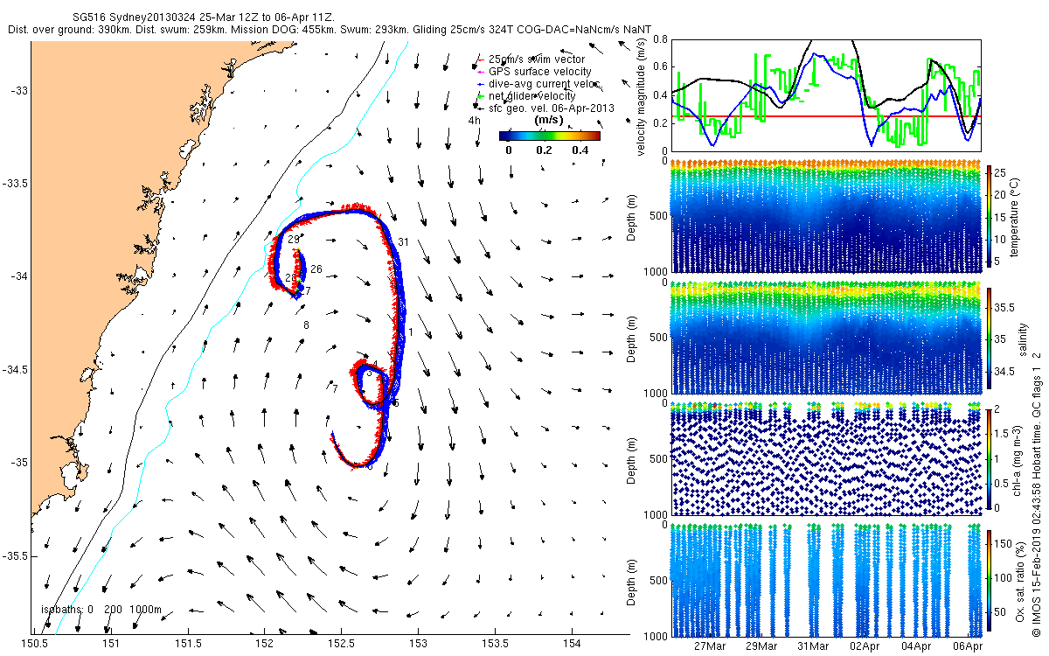Screen dimensions: 1049x656
Task: Click the "Ox. sat. ratio (%)" color bar label
Action: pyautogui.click(x=1021, y=582)
